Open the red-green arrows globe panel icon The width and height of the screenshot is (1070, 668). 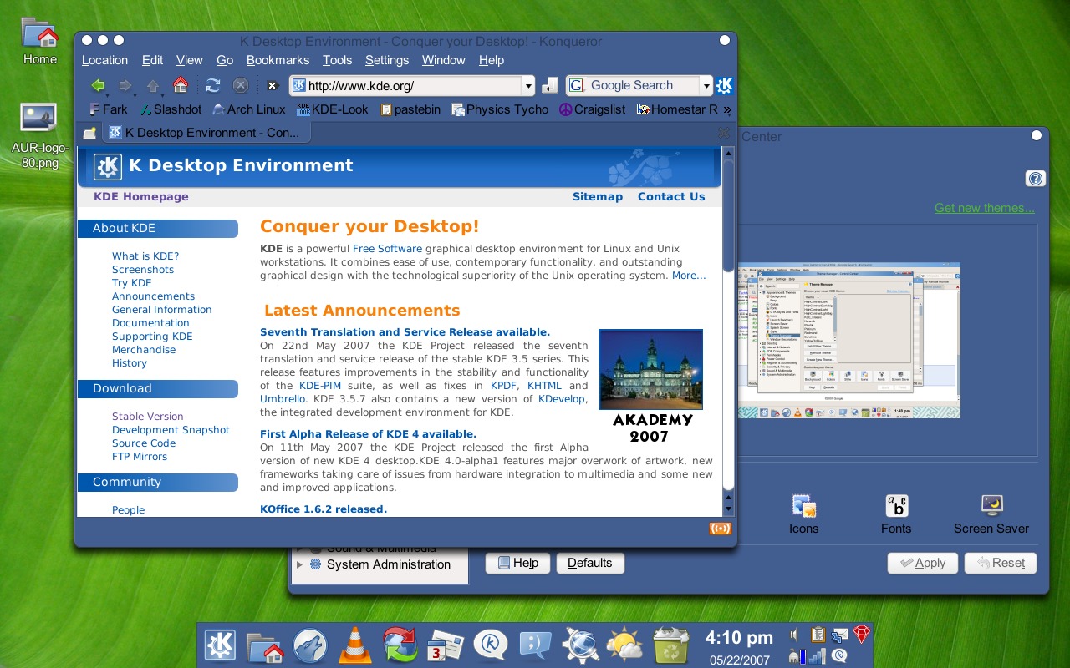(x=400, y=645)
